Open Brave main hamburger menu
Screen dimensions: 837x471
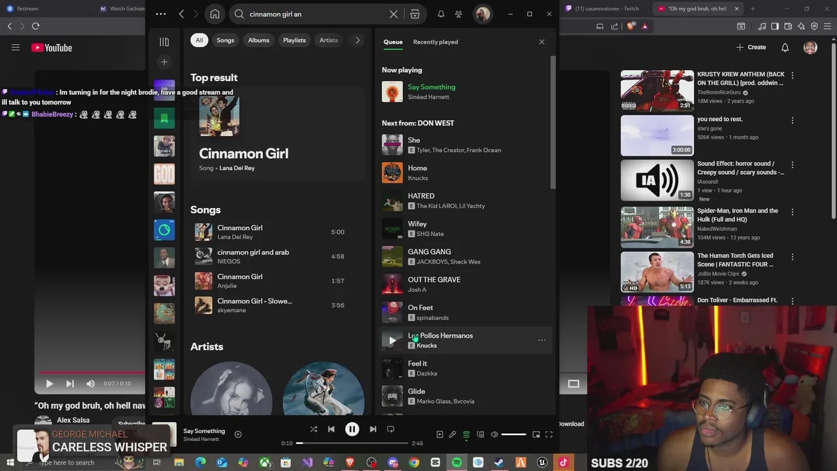coord(828,26)
